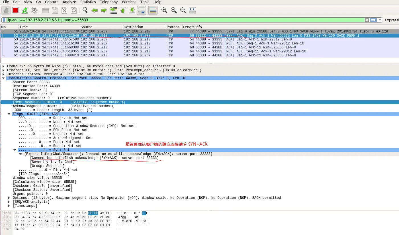Screen dimensions: 399x235
Task: Sort packets by the Source column
Action: click(101, 27)
